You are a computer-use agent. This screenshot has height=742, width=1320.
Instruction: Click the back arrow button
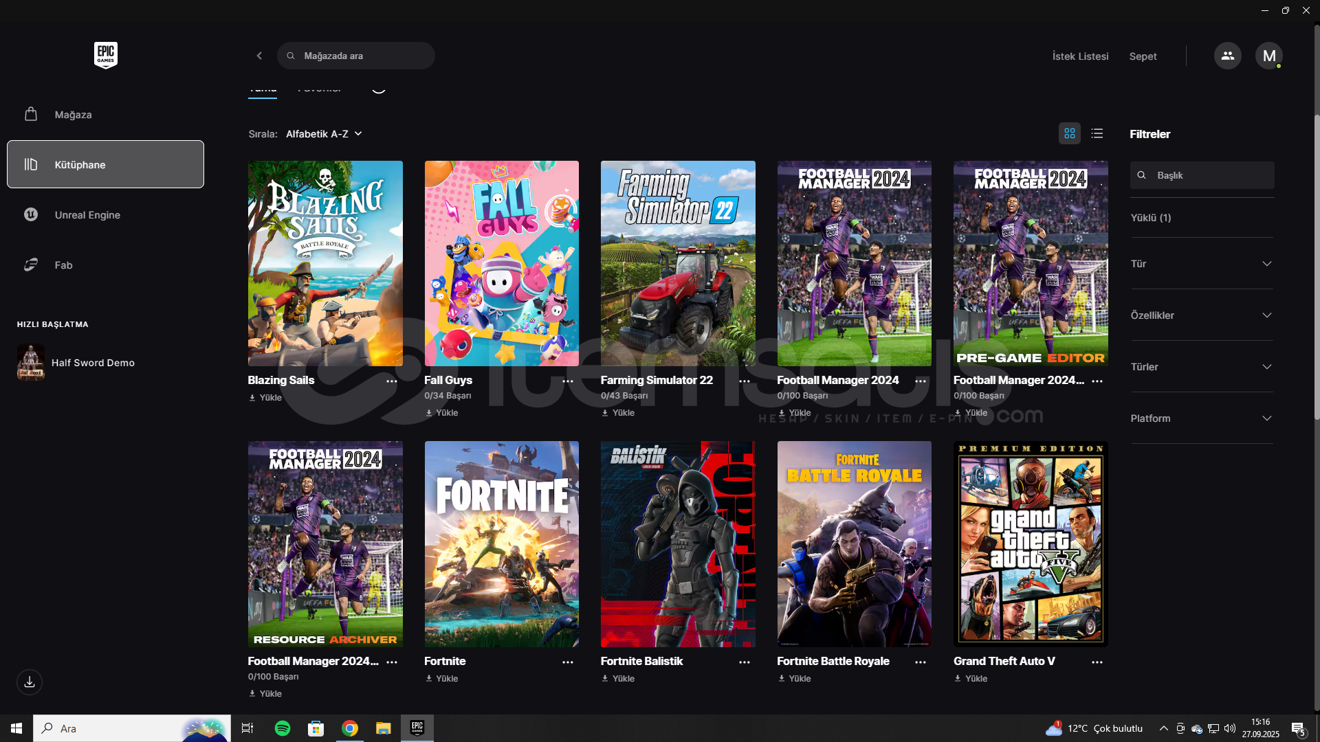click(x=259, y=56)
